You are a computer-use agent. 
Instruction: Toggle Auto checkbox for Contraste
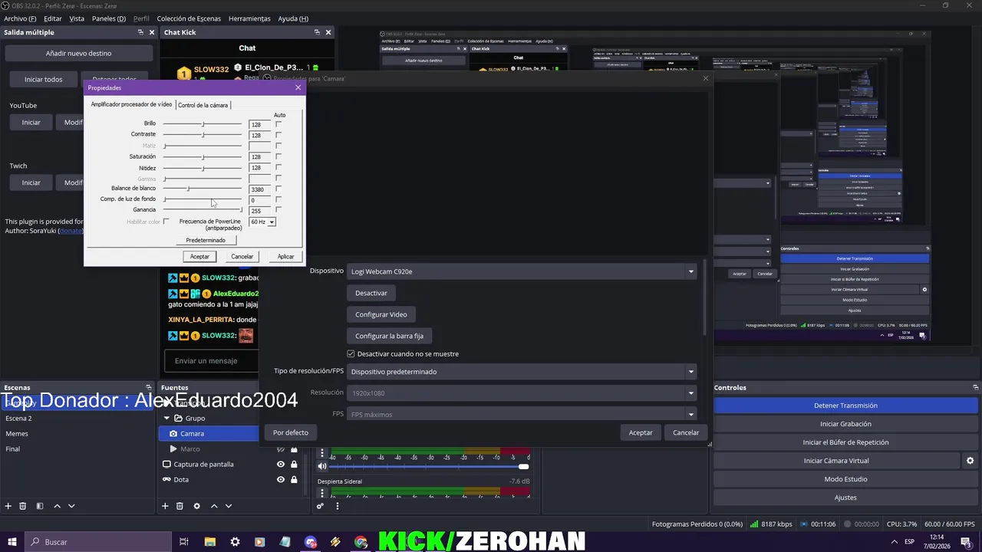278,135
